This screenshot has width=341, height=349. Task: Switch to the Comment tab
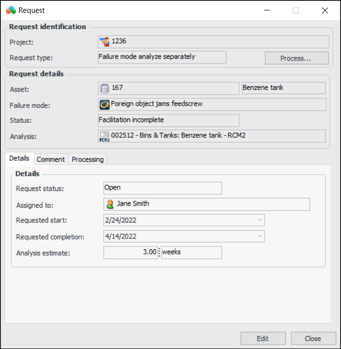51,159
